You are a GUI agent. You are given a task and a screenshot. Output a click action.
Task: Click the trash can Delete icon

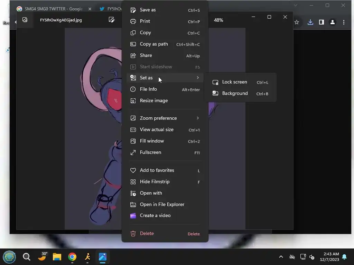point(133,234)
